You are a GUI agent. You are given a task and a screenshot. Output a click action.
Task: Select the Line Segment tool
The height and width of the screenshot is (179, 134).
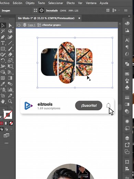coord(10,43)
